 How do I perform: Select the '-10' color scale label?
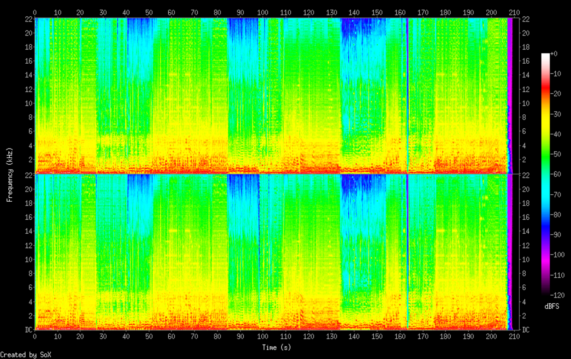click(x=556, y=74)
